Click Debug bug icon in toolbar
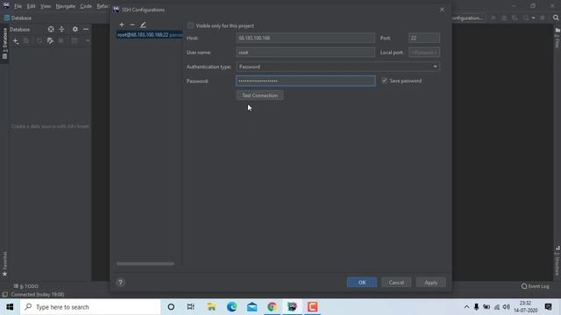This screenshot has height=315, width=561. click(x=504, y=17)
